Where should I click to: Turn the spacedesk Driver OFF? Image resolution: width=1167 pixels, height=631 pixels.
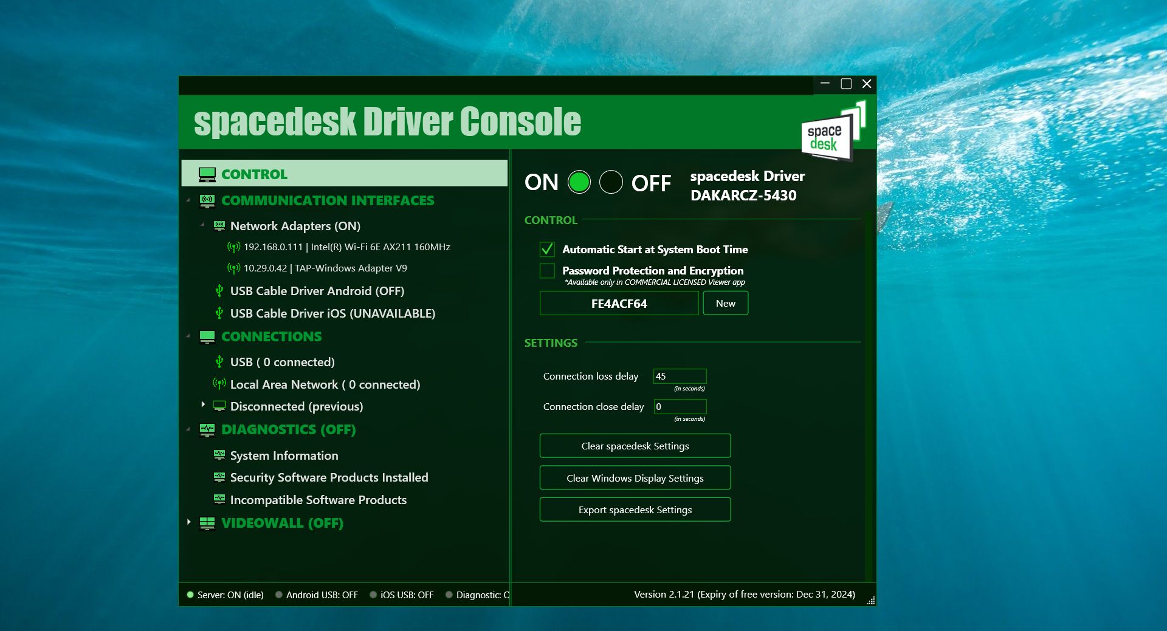point(611,182)
